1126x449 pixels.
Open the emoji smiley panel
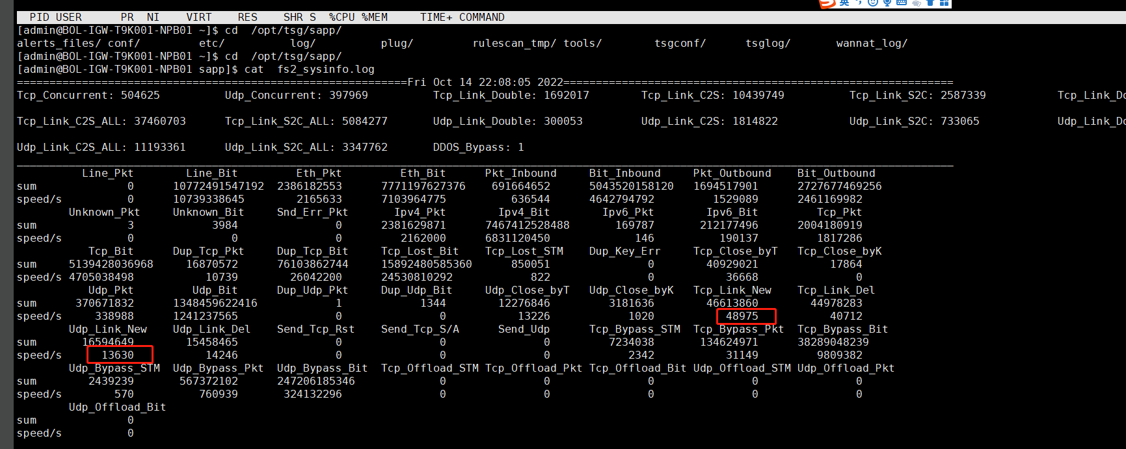[873, 3]
